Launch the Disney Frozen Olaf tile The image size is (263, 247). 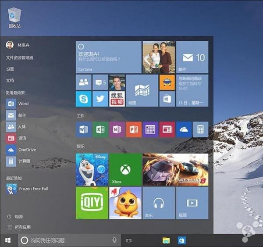pyautogui.click(x=92, y=170)
